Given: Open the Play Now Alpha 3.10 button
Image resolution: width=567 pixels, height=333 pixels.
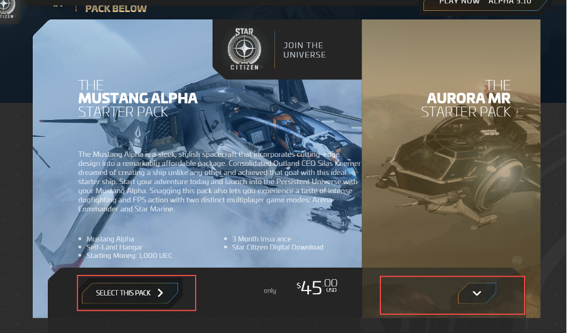Looking at the screenshot, I should [x=485, y=3].
